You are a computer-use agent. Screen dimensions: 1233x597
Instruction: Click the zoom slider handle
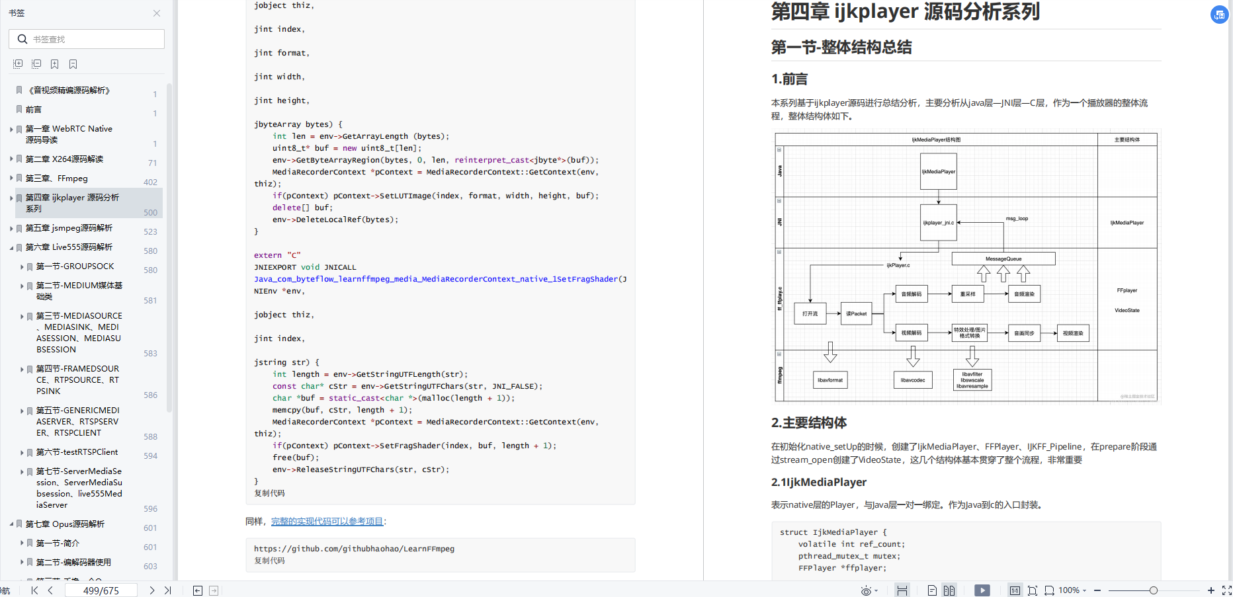(x=1154, y=590)
